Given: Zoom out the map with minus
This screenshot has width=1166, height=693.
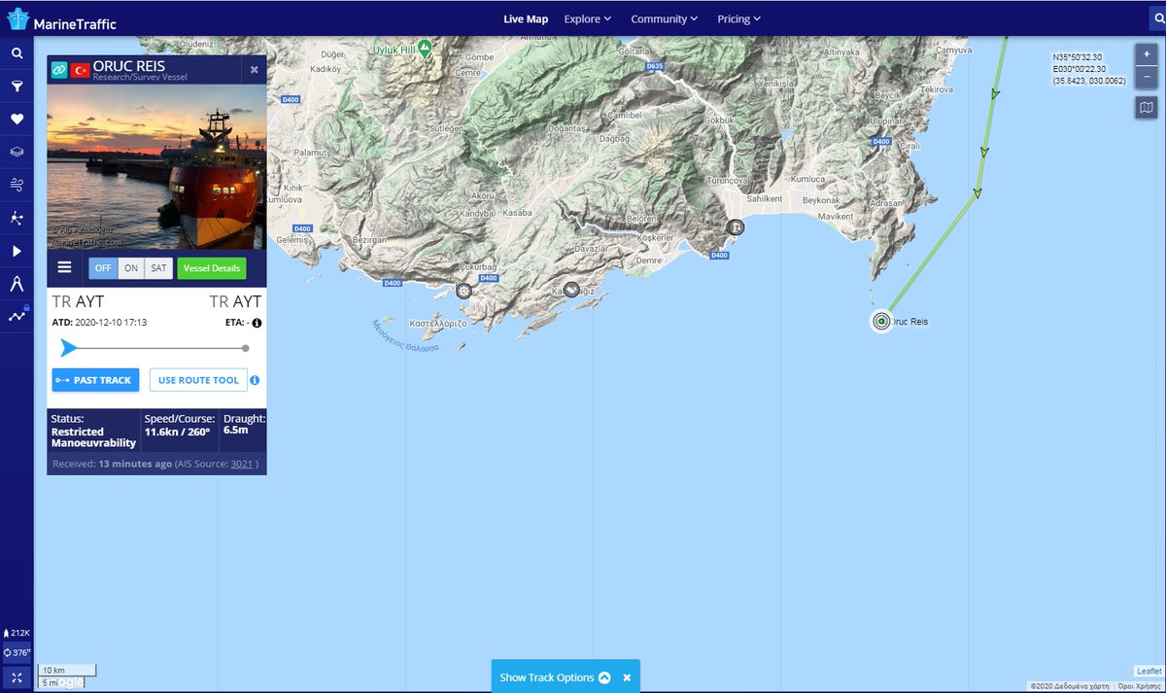Looking at the screenshot, I should coord(1146,75).
